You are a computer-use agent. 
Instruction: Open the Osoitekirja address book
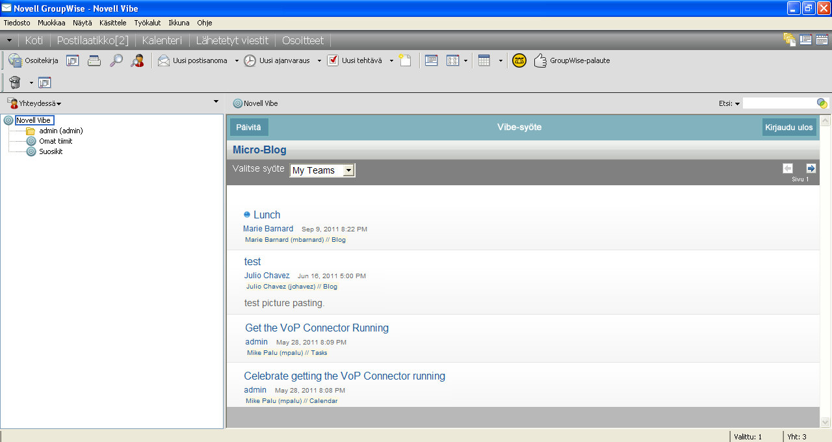[x=33, y=60]
